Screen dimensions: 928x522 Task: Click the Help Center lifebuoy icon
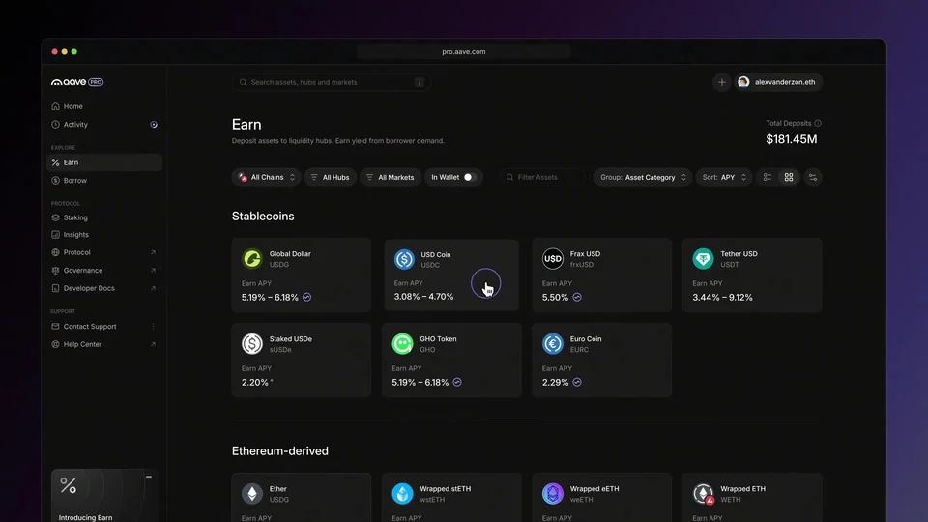[56, 344]
